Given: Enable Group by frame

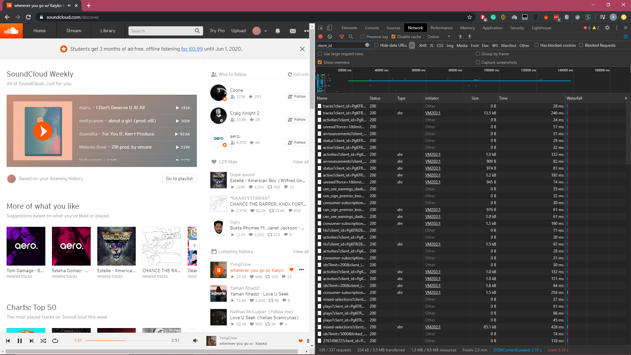Looking at the screenshot, I should (x=478, y=54).
